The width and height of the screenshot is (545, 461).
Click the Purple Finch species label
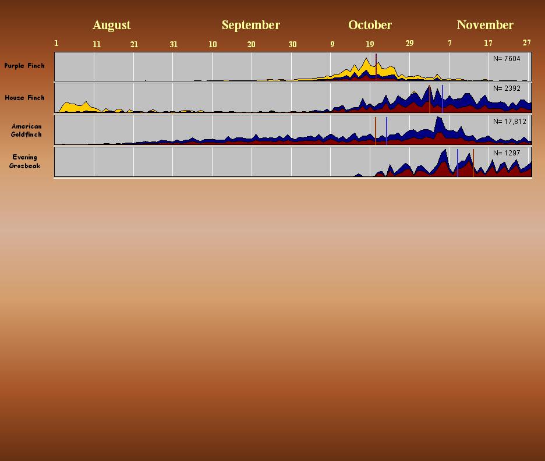click(24, 66)
